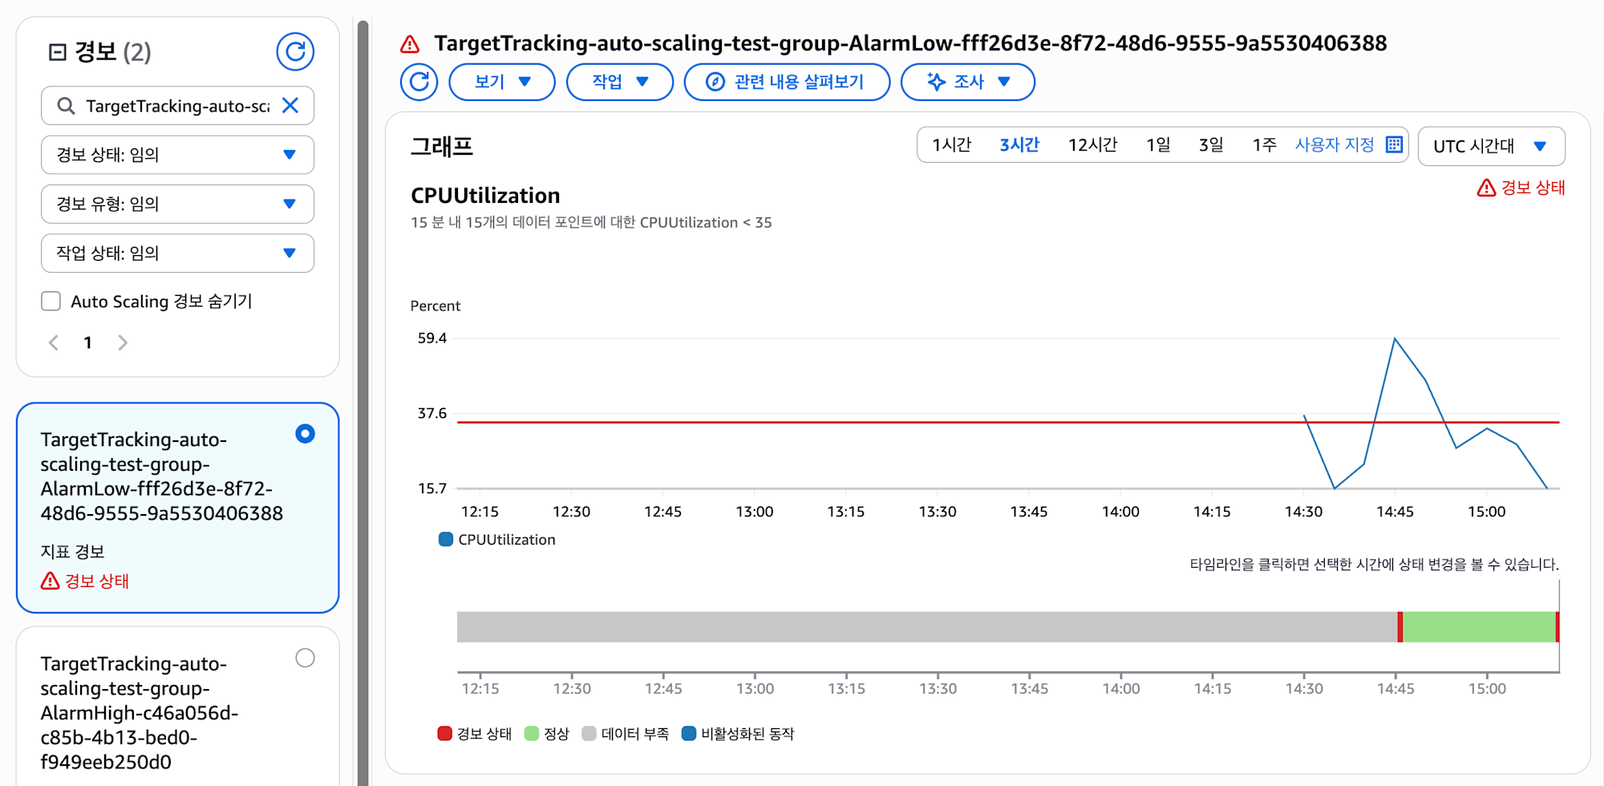Select page 1 in pagination
1604x786 pixels.
pos(88,343)
